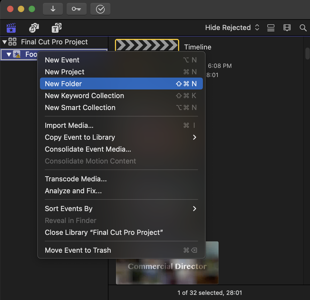The image size is (310, 300).
Task: Select Transcode Media... menu item
Action: (121, 179)
